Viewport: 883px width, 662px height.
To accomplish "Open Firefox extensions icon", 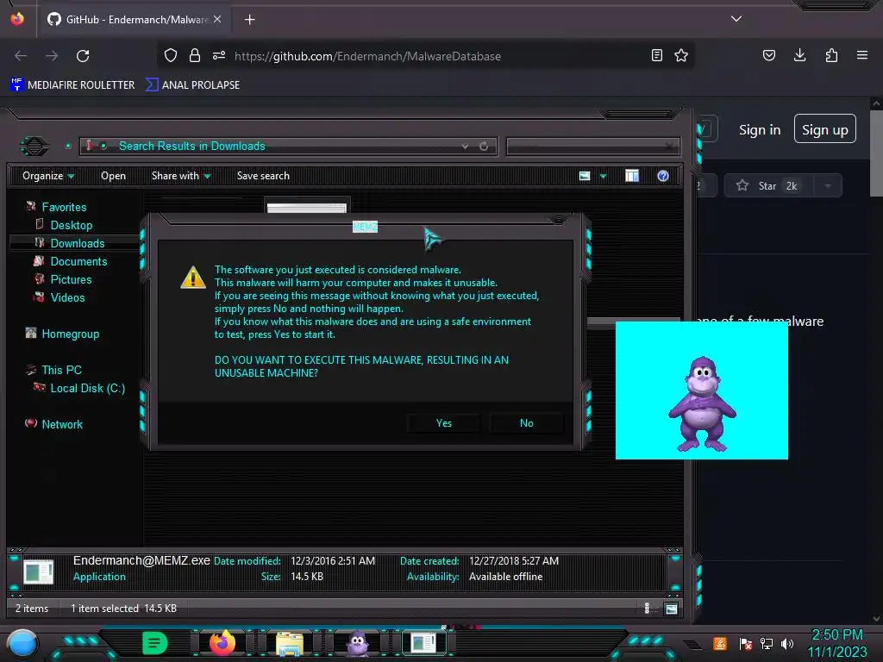I will 831,55.
